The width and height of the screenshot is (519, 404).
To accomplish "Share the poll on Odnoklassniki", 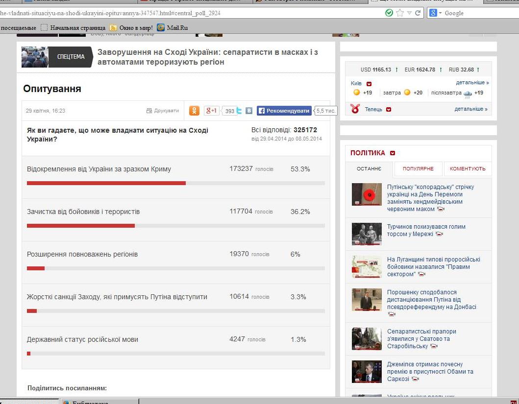I will pyautogui.click(x=194, y=111).
